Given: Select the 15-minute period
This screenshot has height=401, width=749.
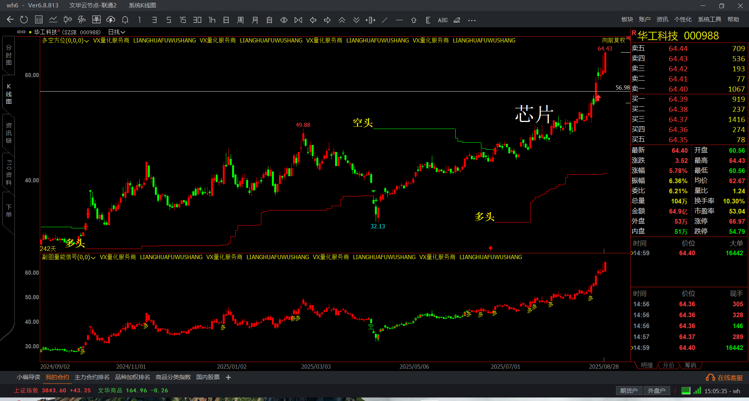Looking at the screenshot, I should point(183,20).
